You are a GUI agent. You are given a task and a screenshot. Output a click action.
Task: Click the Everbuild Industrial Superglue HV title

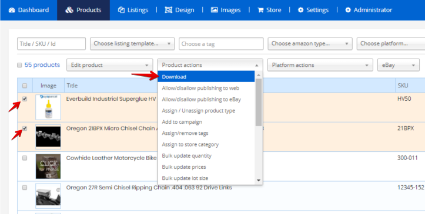[112, 99]
